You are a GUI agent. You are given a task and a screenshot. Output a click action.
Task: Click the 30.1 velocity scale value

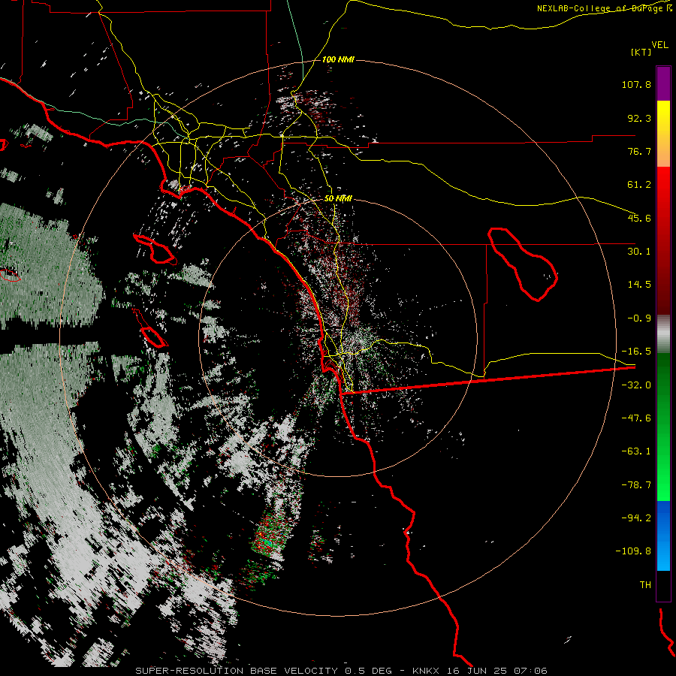click(x=639, y=252)
